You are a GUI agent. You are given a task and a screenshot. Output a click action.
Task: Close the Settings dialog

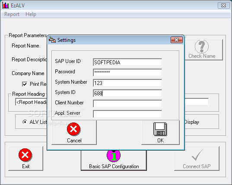click(x=177, y=40)
